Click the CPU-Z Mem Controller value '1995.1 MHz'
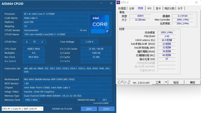 click(183, 20)
